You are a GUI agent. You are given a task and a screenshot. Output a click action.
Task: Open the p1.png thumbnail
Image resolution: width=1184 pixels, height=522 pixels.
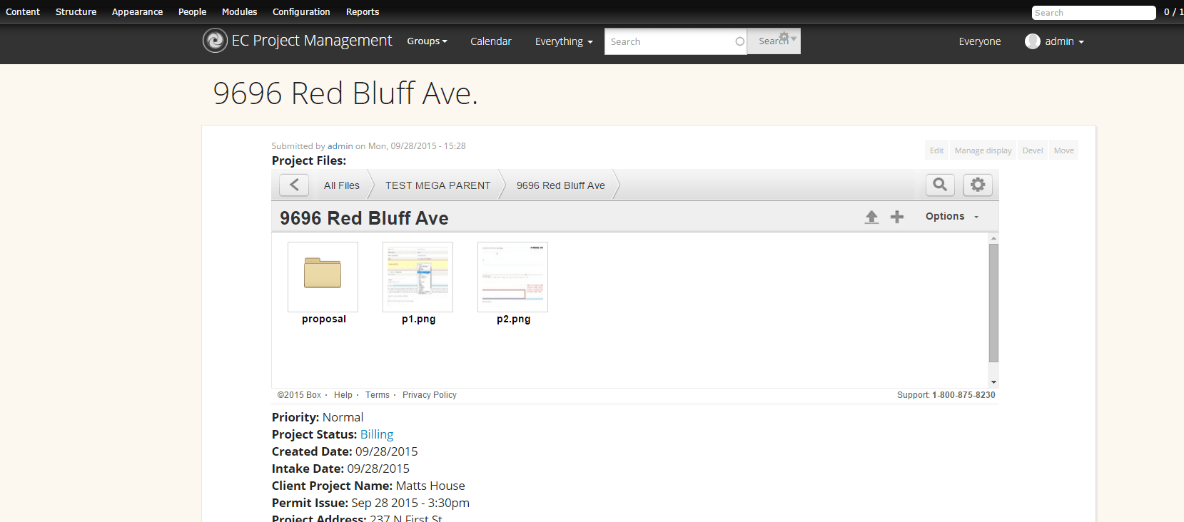(418, 277)
